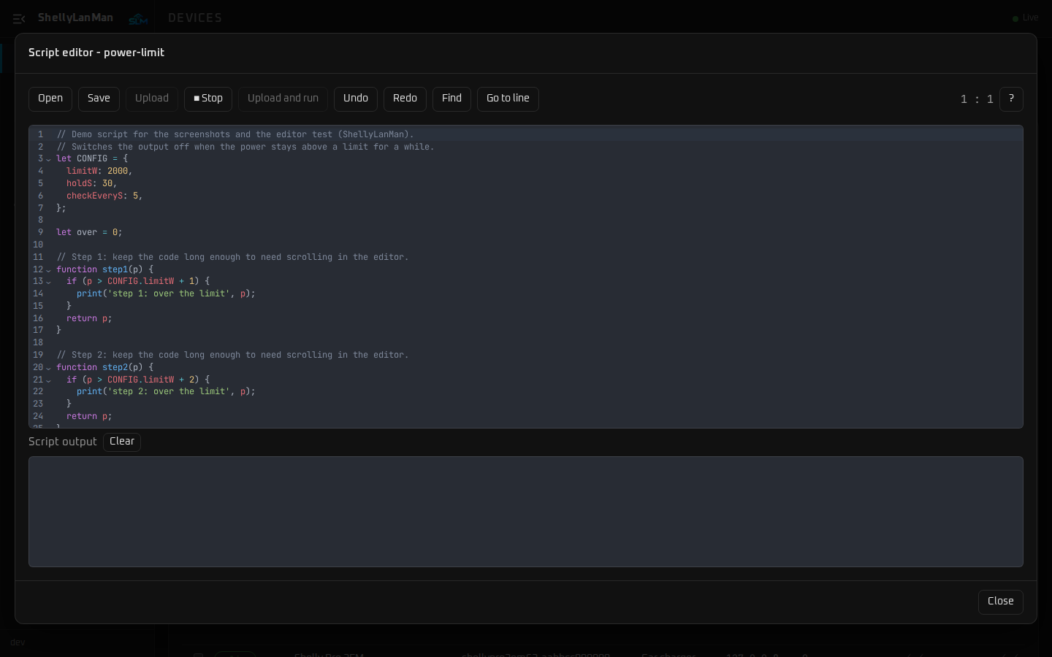Stop the running script
This screenshot has width=1052, height=657.
point(208,99)
